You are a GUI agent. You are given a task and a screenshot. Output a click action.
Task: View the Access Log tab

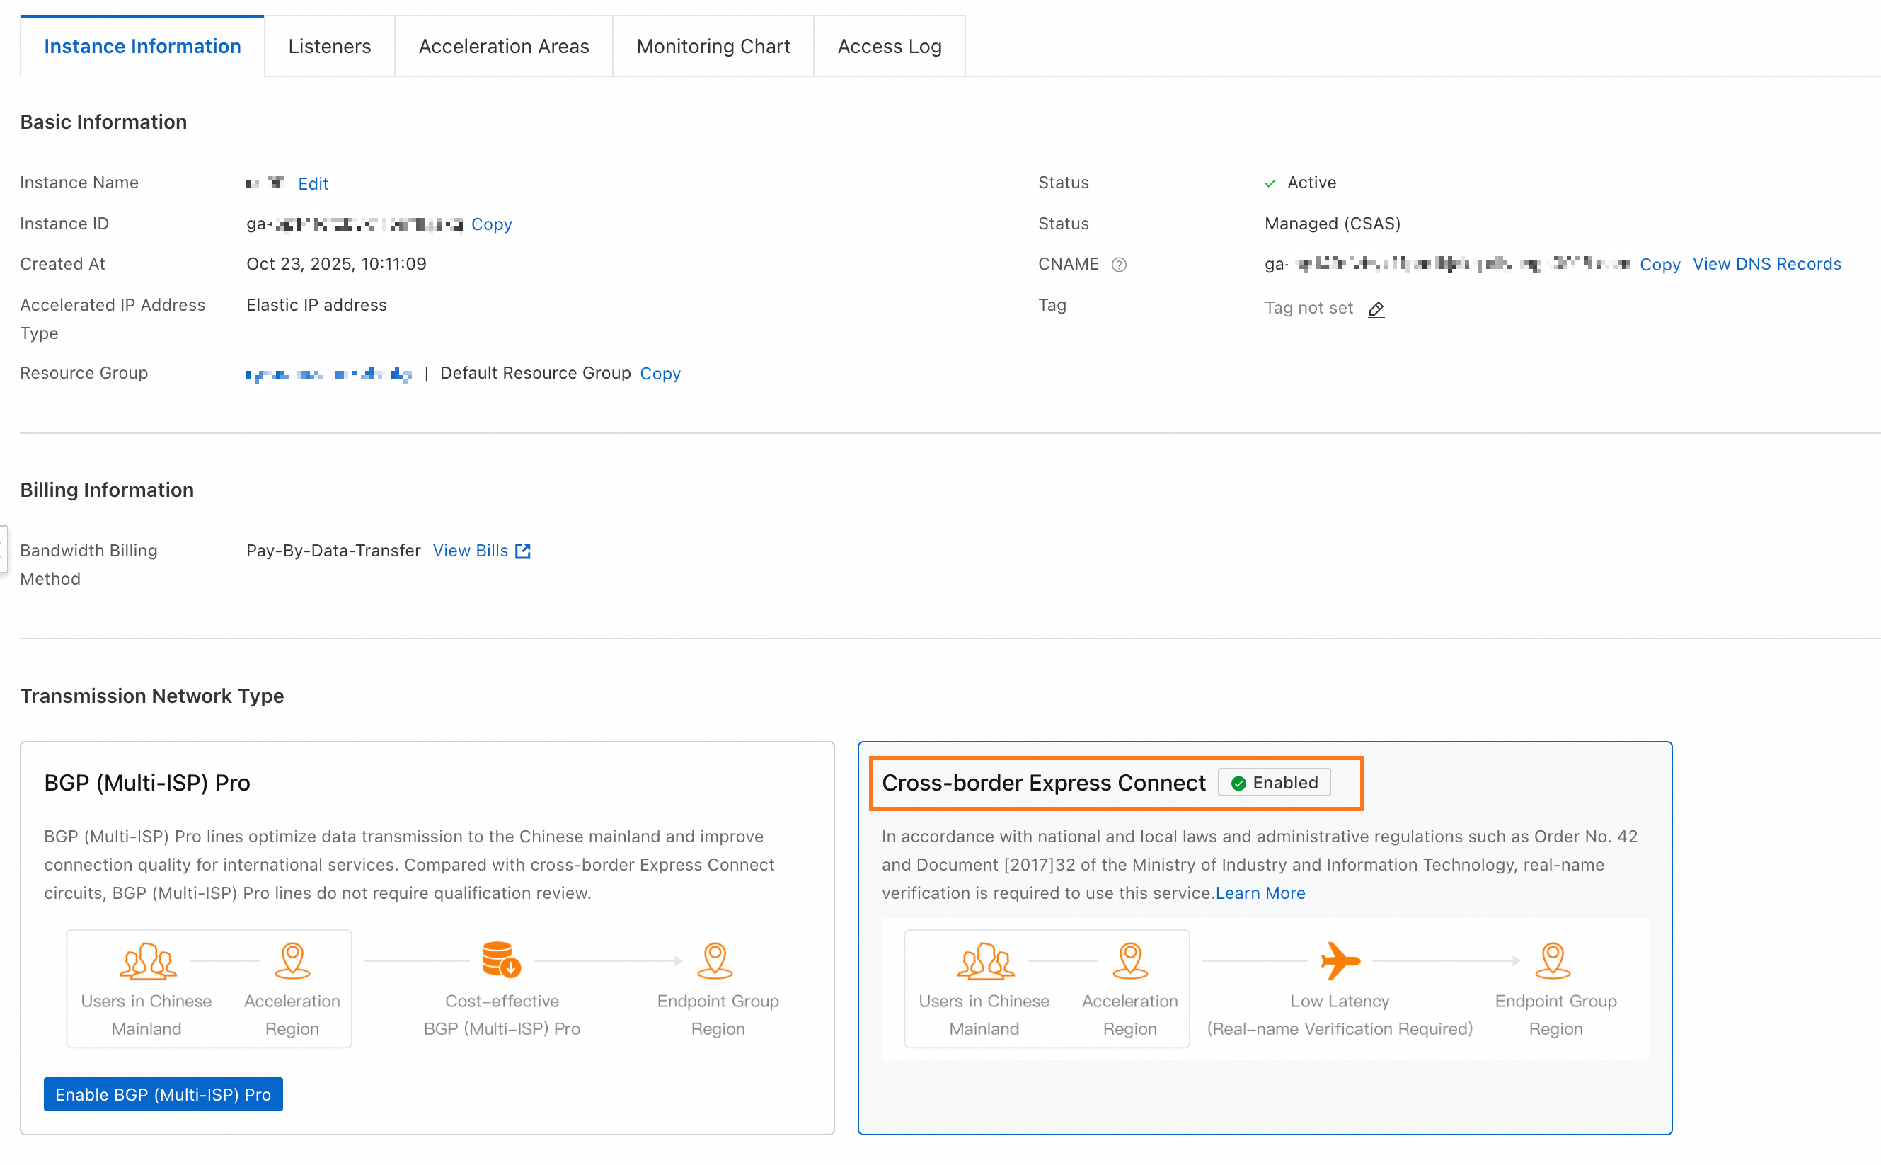(x=889, y=46)
